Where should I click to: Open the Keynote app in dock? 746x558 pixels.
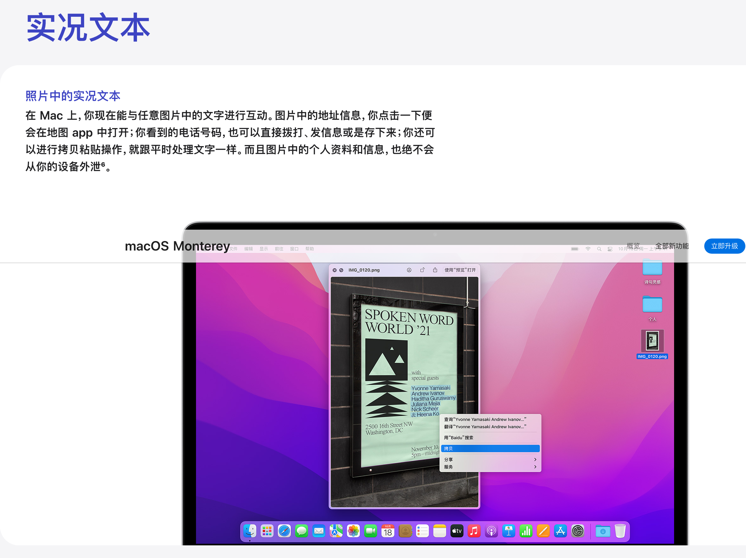(509, 531)
